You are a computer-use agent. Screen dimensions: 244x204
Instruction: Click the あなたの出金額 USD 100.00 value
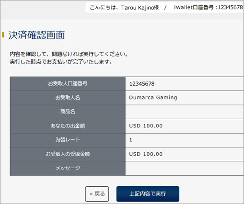pyautogui.click(x=146, y=126)
